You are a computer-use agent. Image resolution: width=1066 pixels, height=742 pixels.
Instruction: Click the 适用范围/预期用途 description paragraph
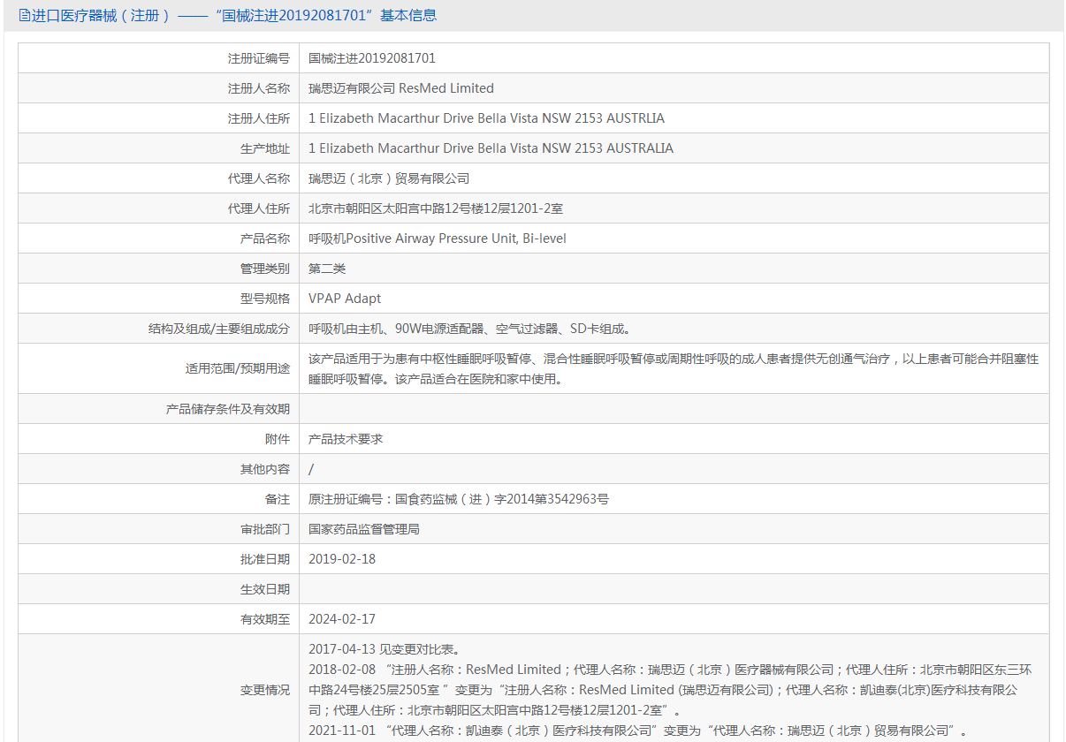click(x=673, y=369)
